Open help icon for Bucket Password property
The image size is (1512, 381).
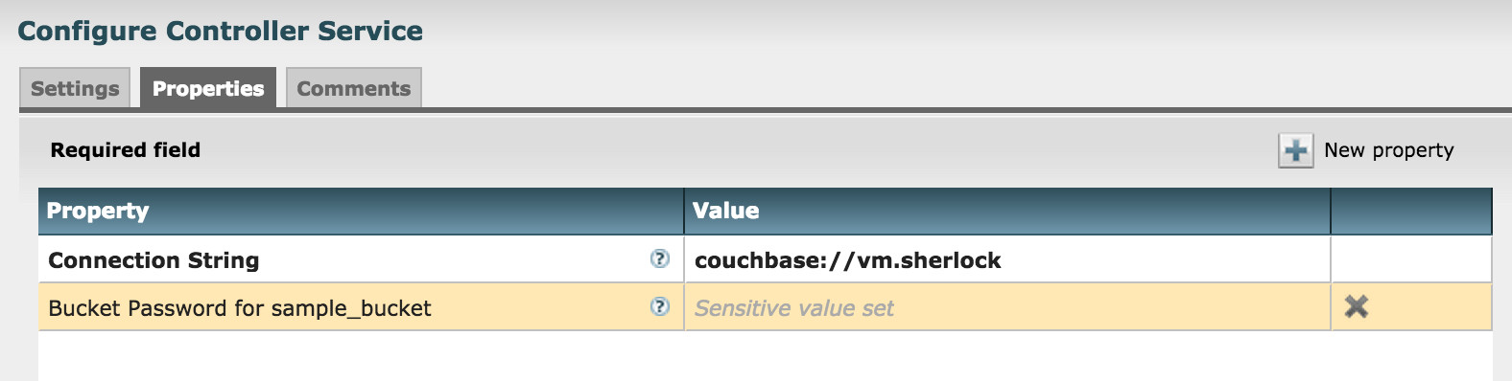click(x=659, y=306)
